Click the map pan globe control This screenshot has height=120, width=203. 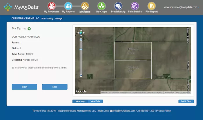click(x=81, y=33)
